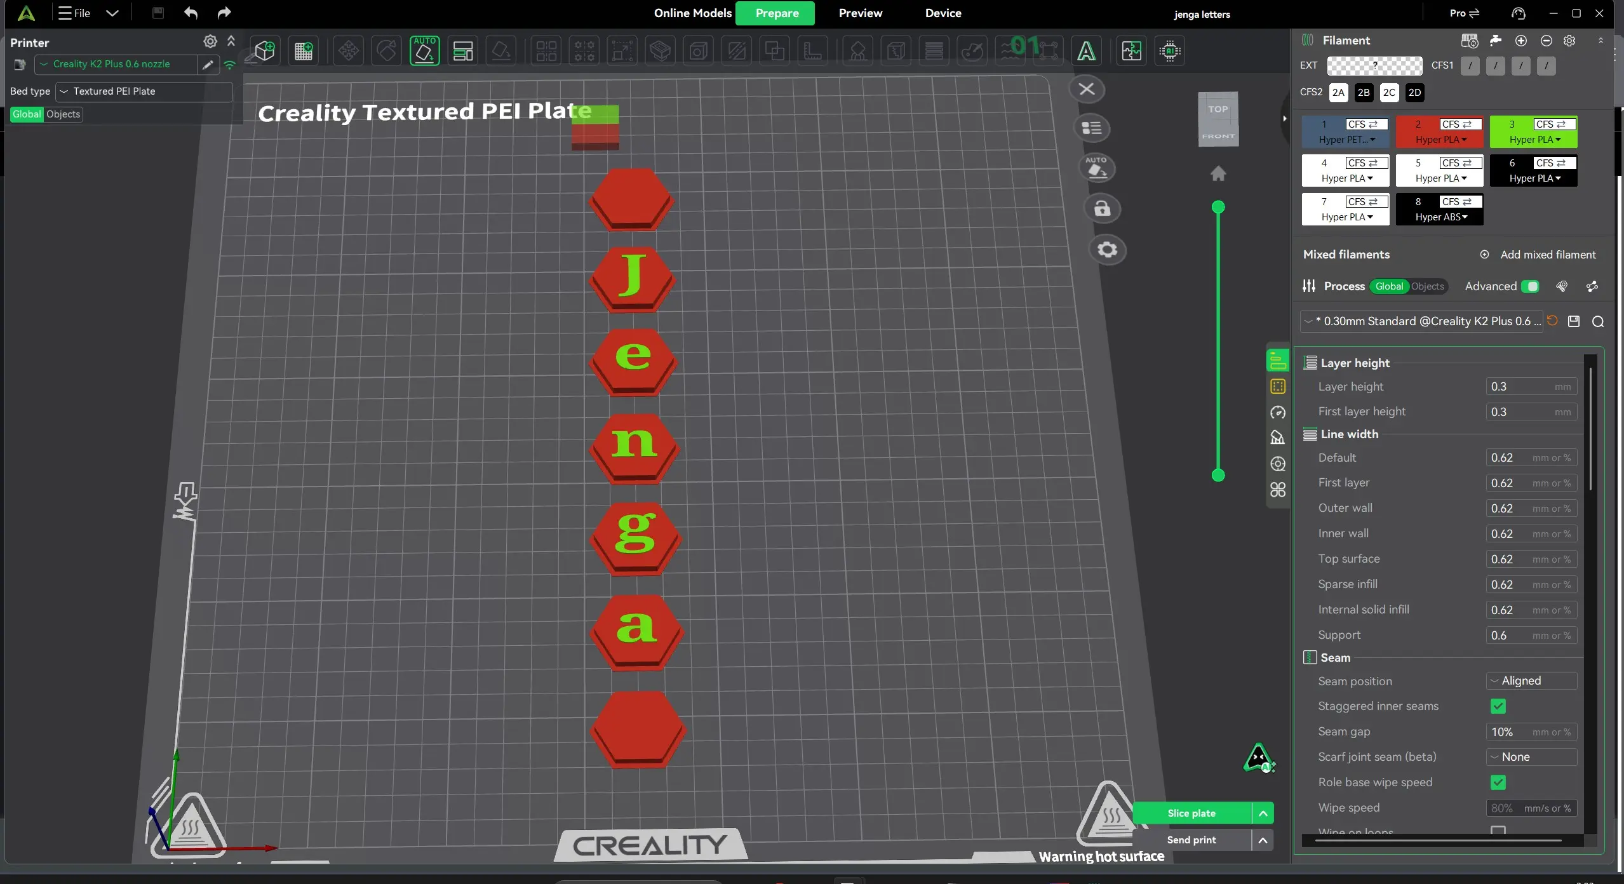Click the top handle of layer slider
Viewport: 1624px width, 884px height.
pyautogui.click(x=1218, y=207)
